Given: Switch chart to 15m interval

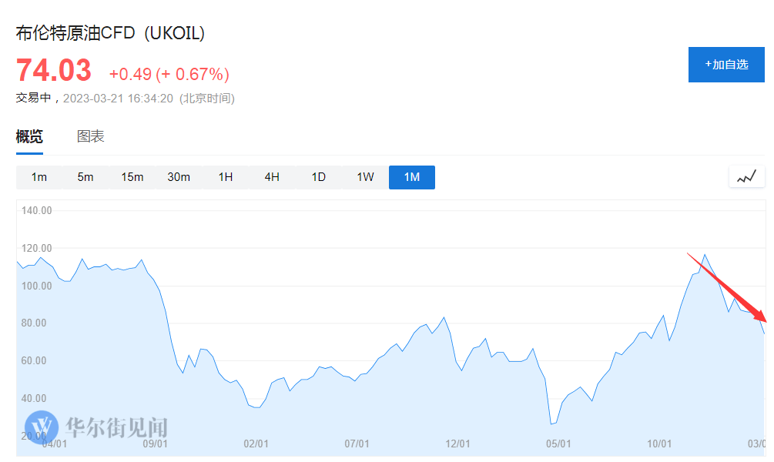Looking at the screenshot, I should [132, 177].
